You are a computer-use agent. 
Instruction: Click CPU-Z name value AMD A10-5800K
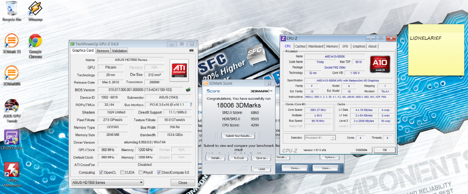pos(335,56)
